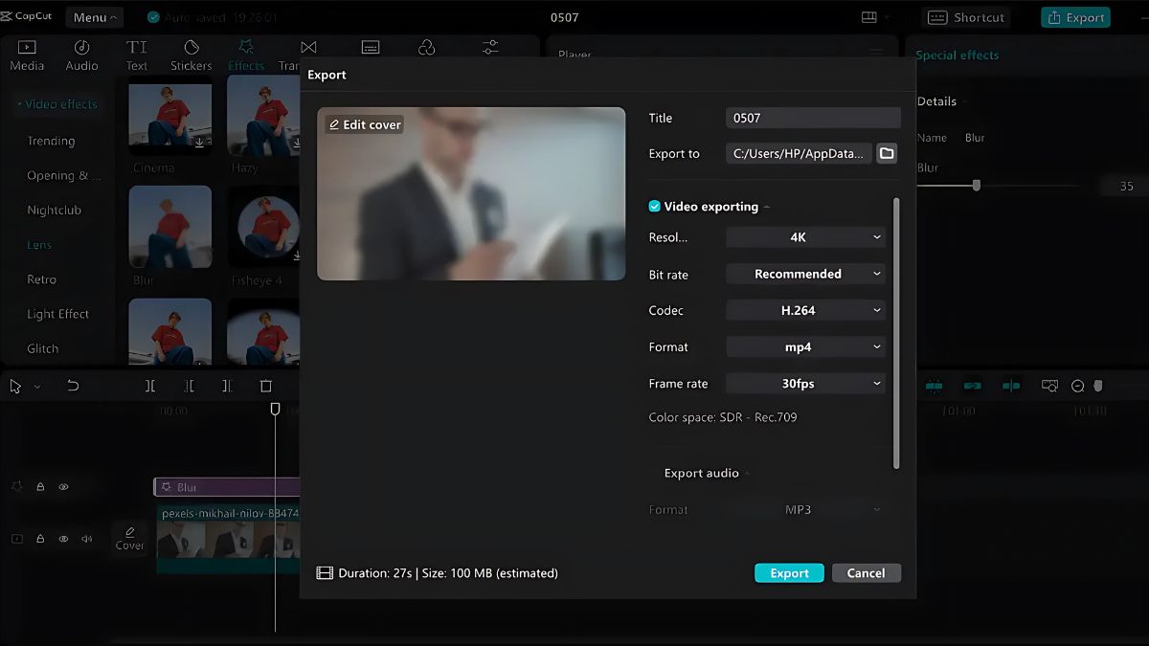This screenshot has width=1149, height=646.
Task: Download the Cinema effect
Action: click(x=200, y=143)
